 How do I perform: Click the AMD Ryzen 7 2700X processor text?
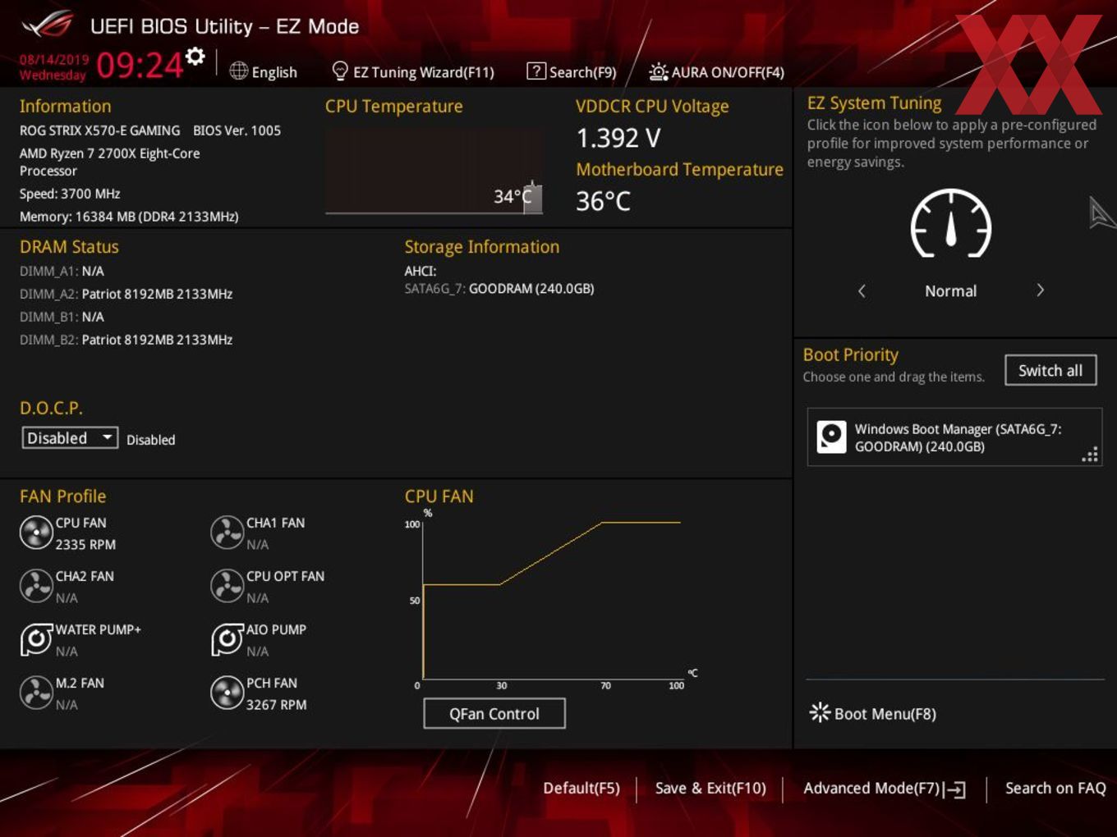click(x=109, y=162)
